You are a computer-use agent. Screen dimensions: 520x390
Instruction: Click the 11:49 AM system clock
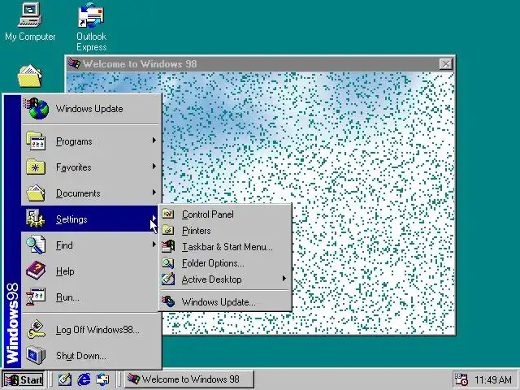coord(493,379)
